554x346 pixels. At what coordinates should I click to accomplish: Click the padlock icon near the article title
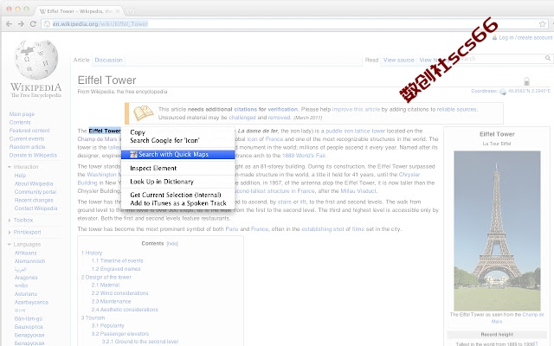click(x=526, y=81)
